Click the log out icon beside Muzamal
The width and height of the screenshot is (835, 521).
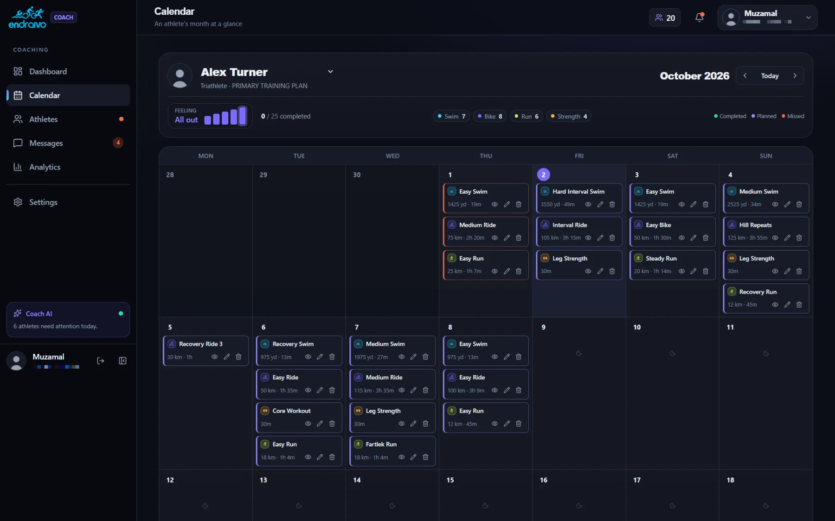pyautogui.click(x=100, y=361)
